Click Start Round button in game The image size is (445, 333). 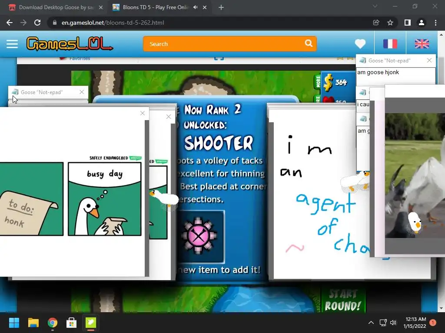pyautogui.click(x=343, y=301)
